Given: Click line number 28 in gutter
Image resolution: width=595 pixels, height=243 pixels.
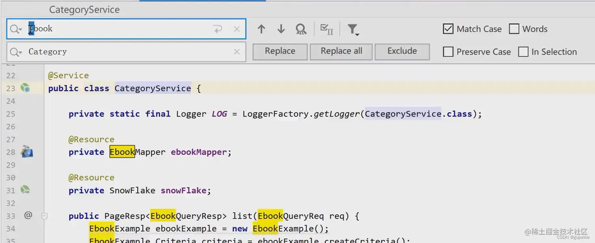Looking at the screenshot, I should coord(11,152).
